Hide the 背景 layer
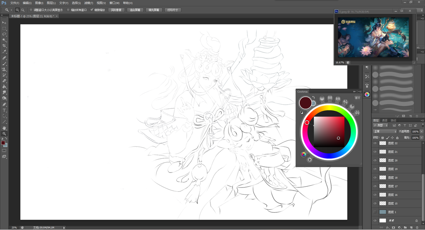425x230 pixels. coord(375,220)
